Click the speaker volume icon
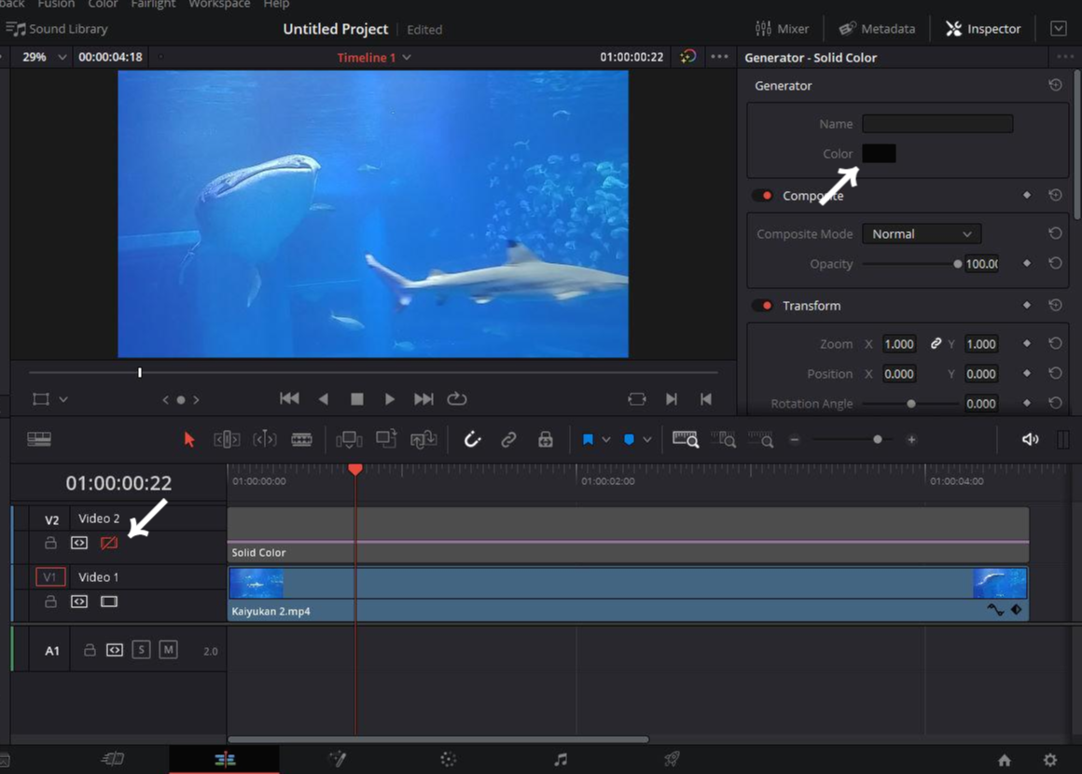The image size is (1082, 774). point(1030,439)
